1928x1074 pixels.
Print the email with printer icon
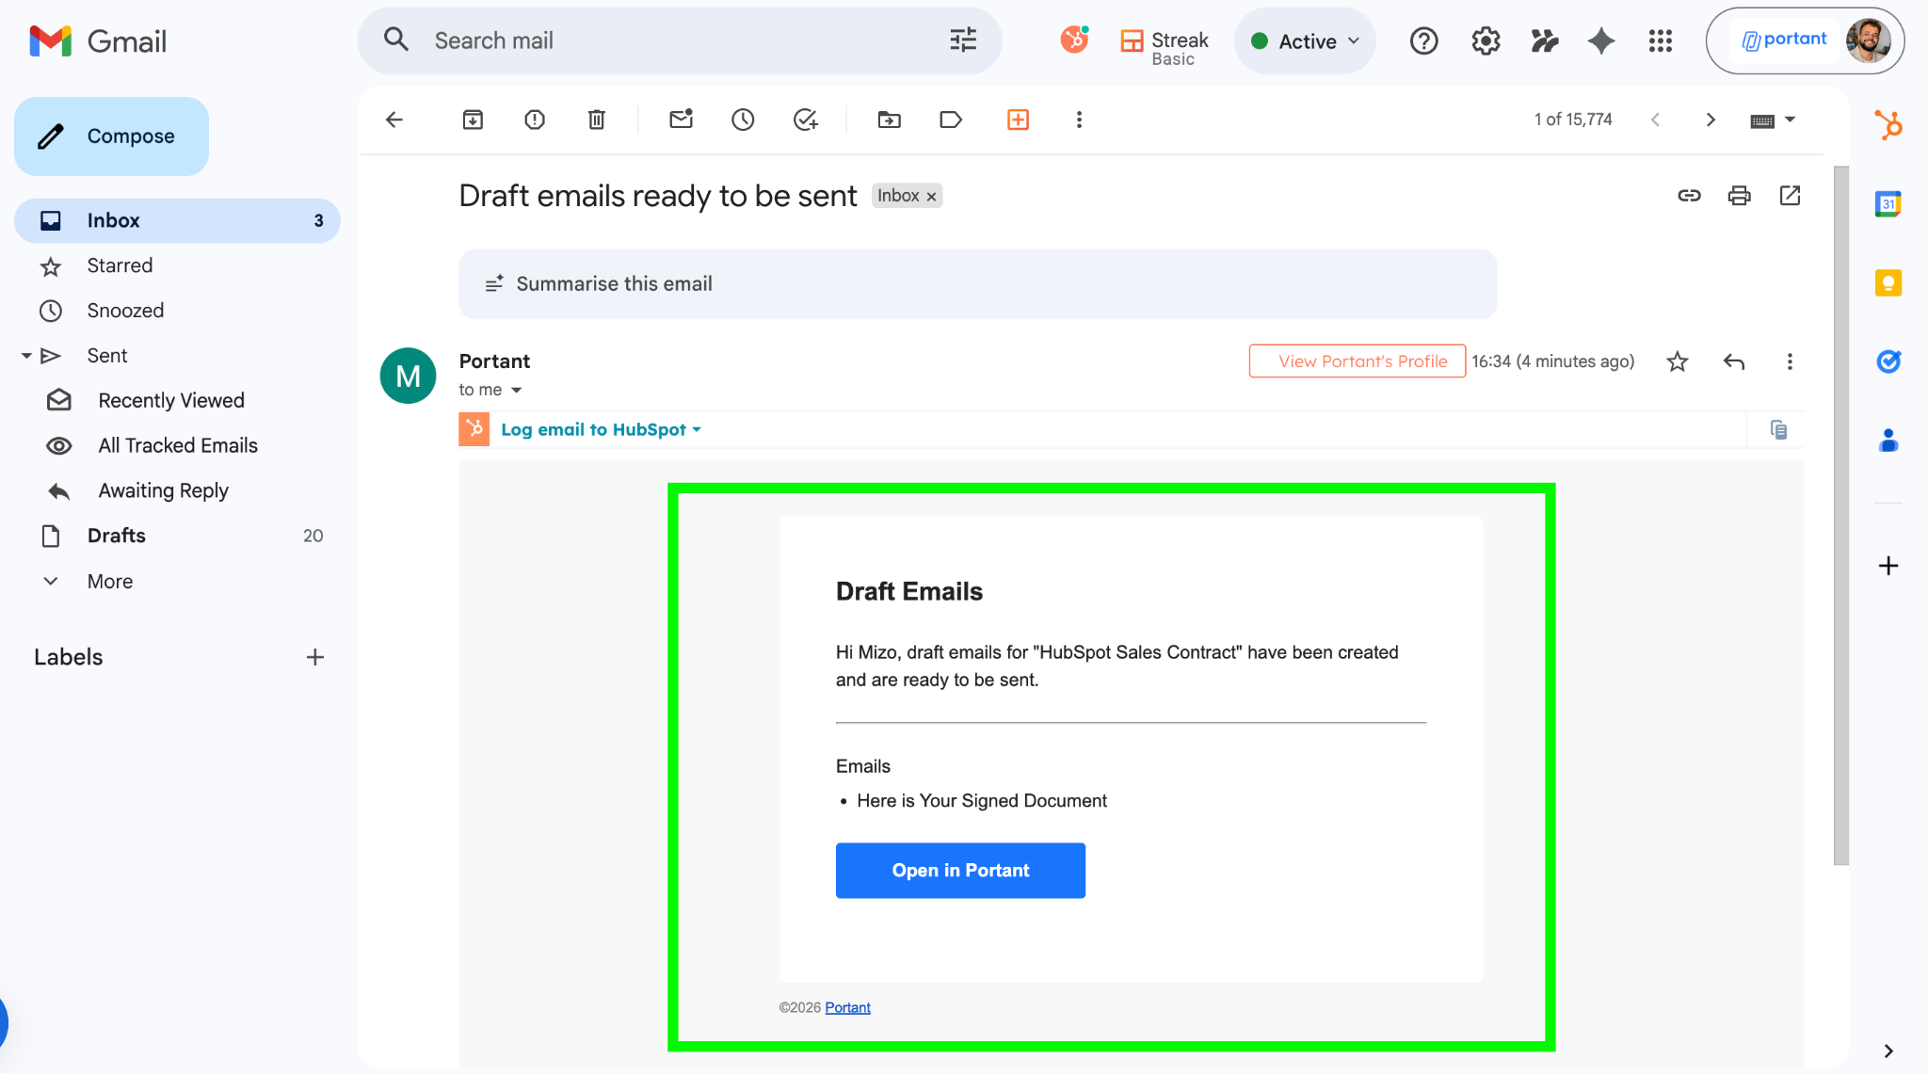click(x=1739, y=196)
